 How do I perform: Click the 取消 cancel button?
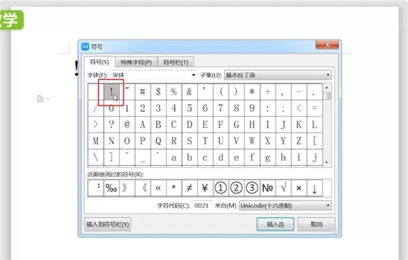click(x=316, y=224)
